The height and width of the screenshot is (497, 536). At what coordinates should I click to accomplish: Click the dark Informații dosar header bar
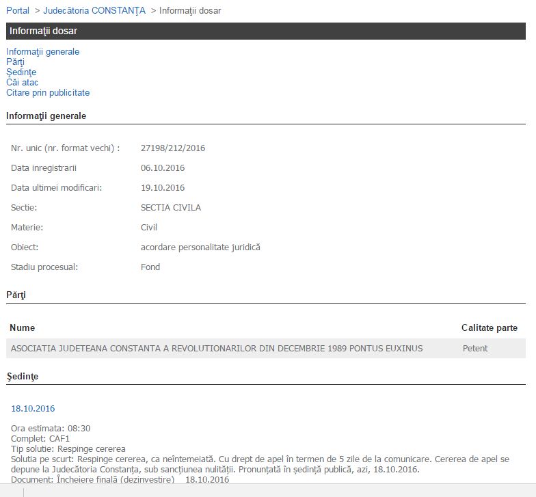tap(265, 31)
